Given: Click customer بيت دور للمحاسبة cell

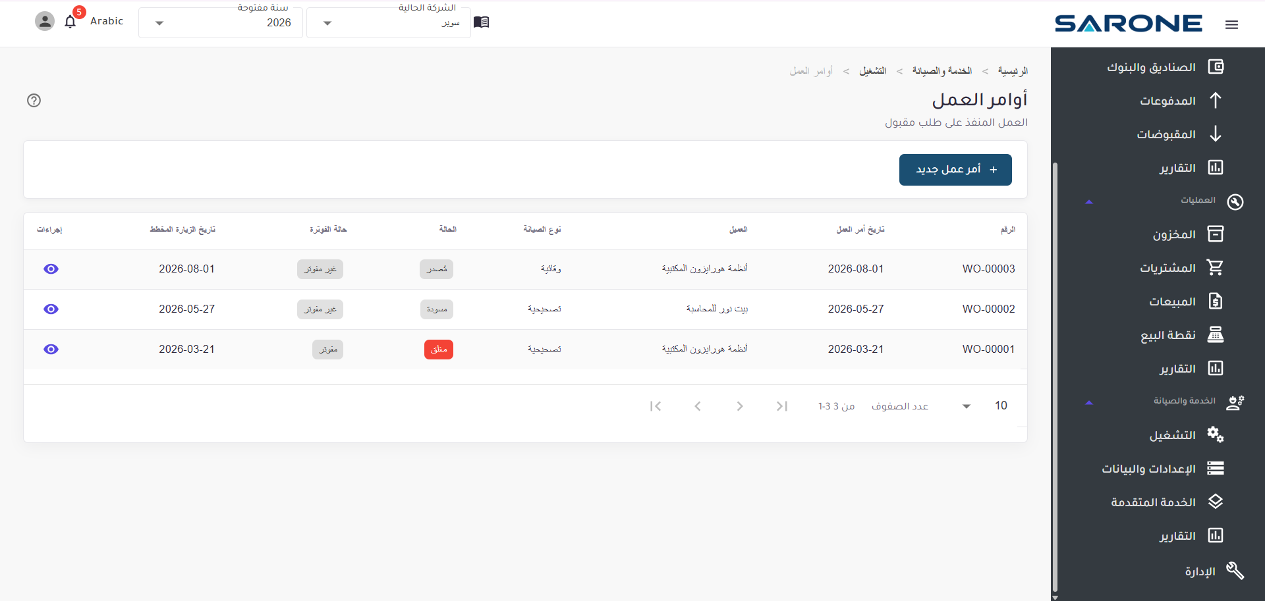Looking at the screenshot, I should click(717, 309).
